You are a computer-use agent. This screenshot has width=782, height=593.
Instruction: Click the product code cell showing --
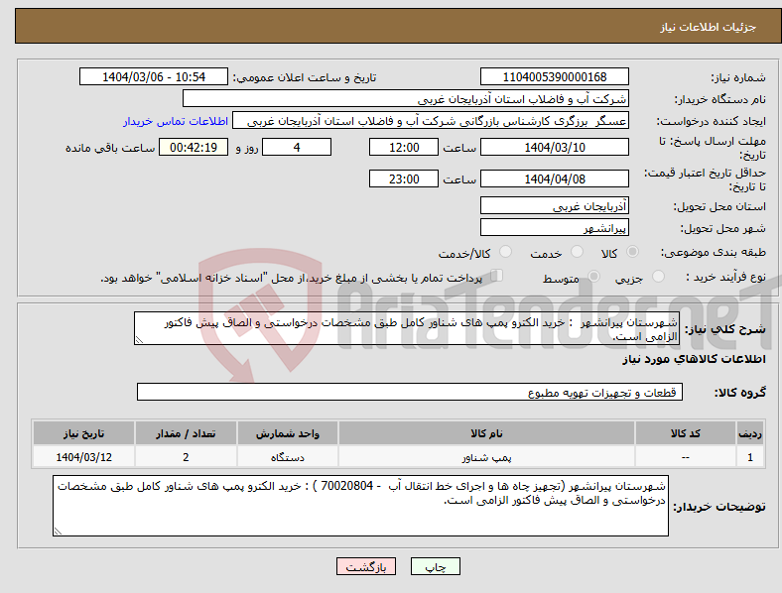click(686, 457)
